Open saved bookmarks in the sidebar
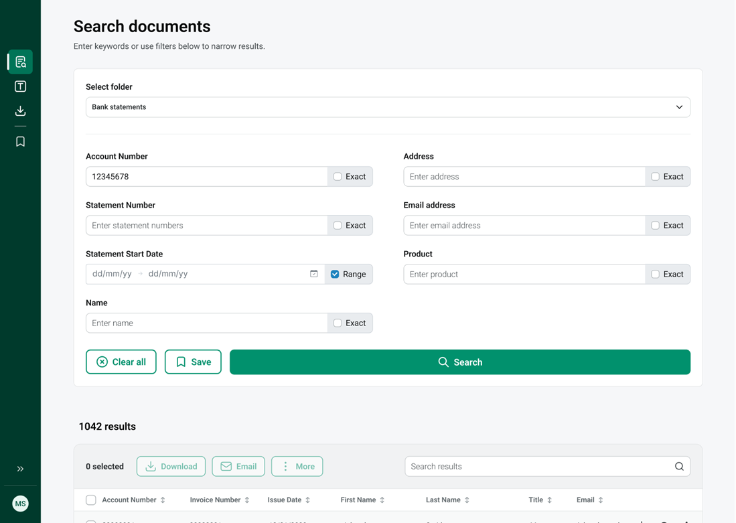The height and width of the screenshot is (523, 736). tap(21, 141)
